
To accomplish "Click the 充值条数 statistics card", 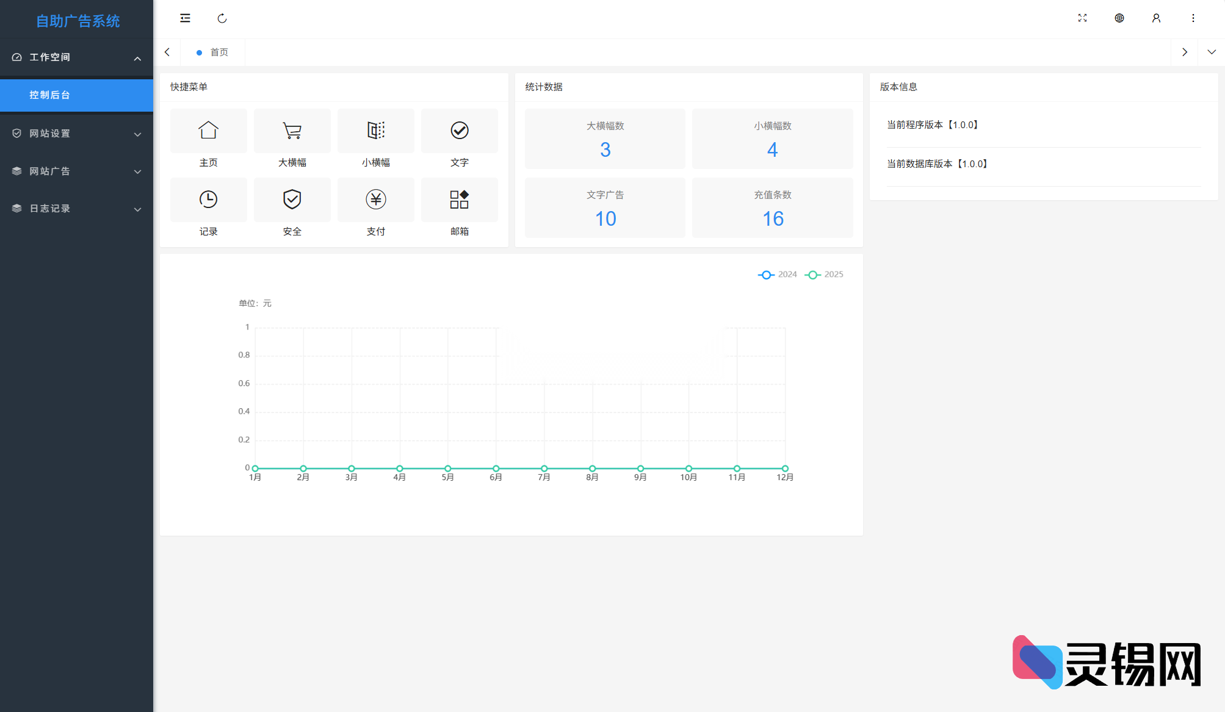I will [772, 207].
